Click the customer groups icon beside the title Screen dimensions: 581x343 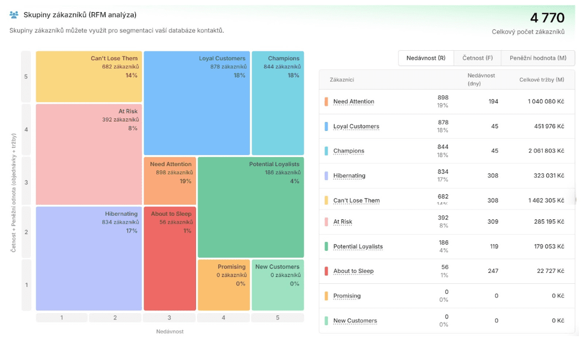click(x=14, y=15)
